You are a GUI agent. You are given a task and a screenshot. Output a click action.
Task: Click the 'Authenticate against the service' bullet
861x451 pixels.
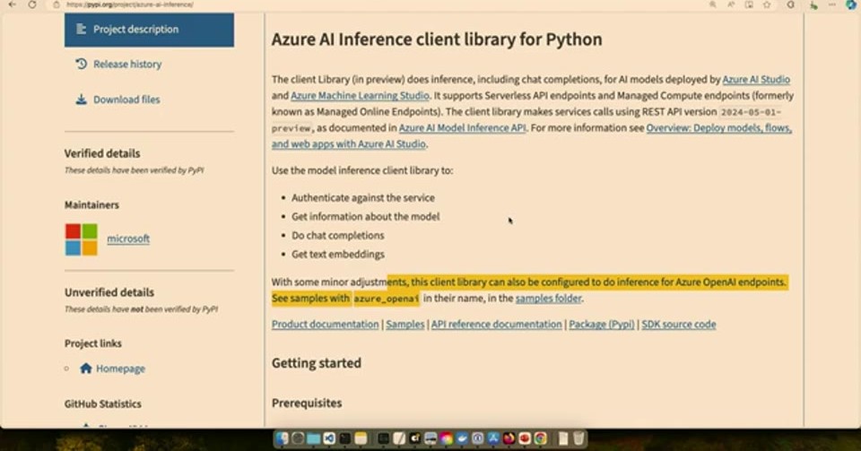click(363, 197)
